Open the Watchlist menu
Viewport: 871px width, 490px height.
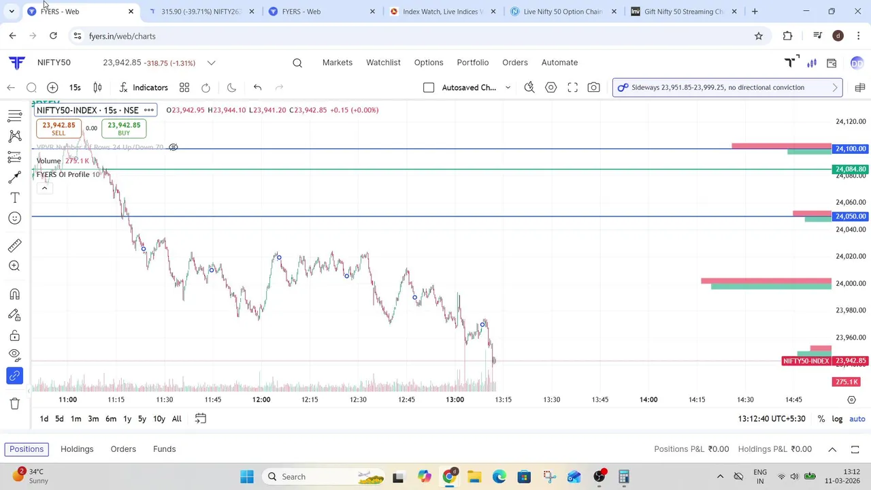click(x=383, y=63)
